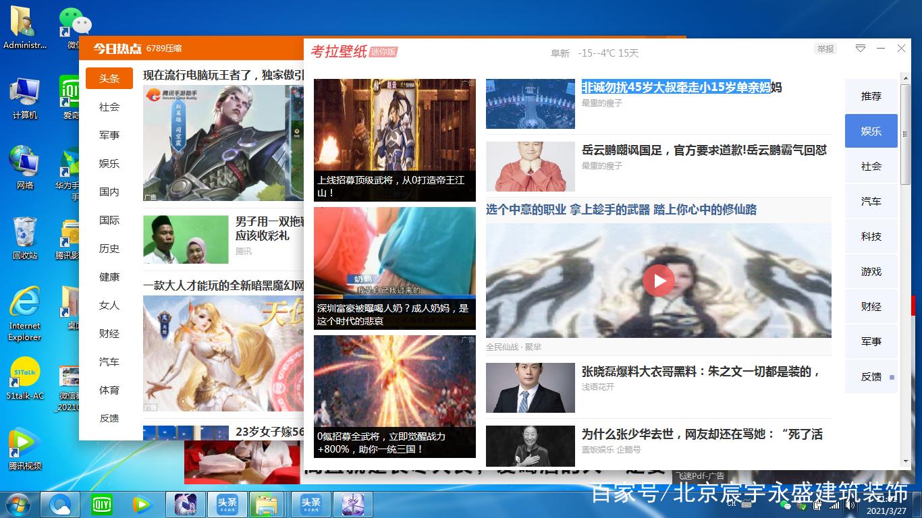Open the WeChat desktop shortcut

[x=76, y=27]
